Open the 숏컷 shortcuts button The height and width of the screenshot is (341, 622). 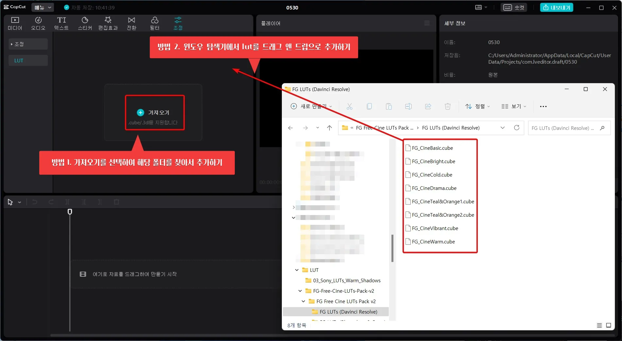(x=514, y=7)
